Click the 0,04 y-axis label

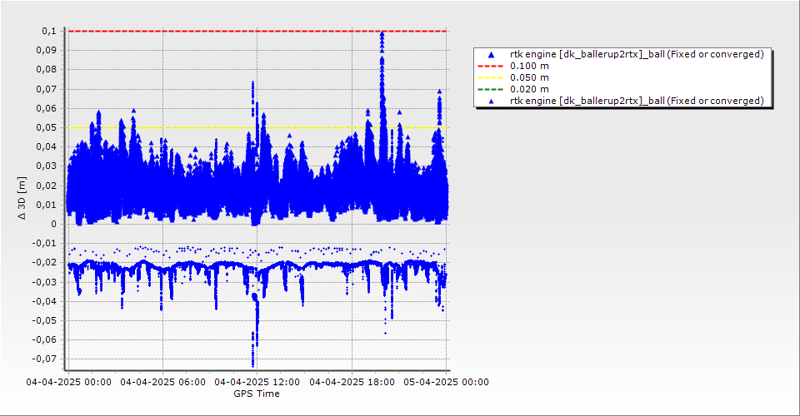click(x=47, y=146)
